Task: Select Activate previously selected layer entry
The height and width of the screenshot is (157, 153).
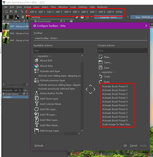Action: click(x=57, y=89)
